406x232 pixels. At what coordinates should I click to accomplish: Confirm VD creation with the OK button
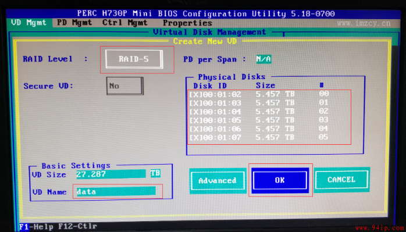tap(280, 180)
